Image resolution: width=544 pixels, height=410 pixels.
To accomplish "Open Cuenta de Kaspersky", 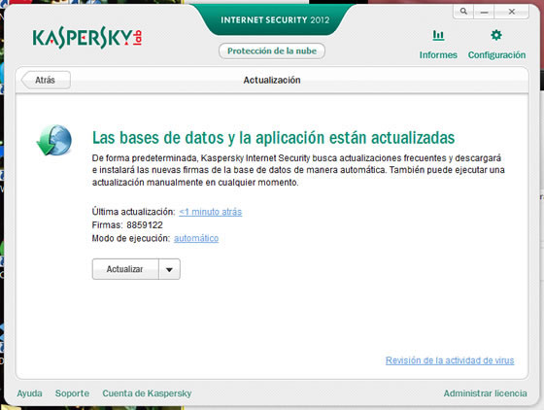I will click(x=147, y=393).
